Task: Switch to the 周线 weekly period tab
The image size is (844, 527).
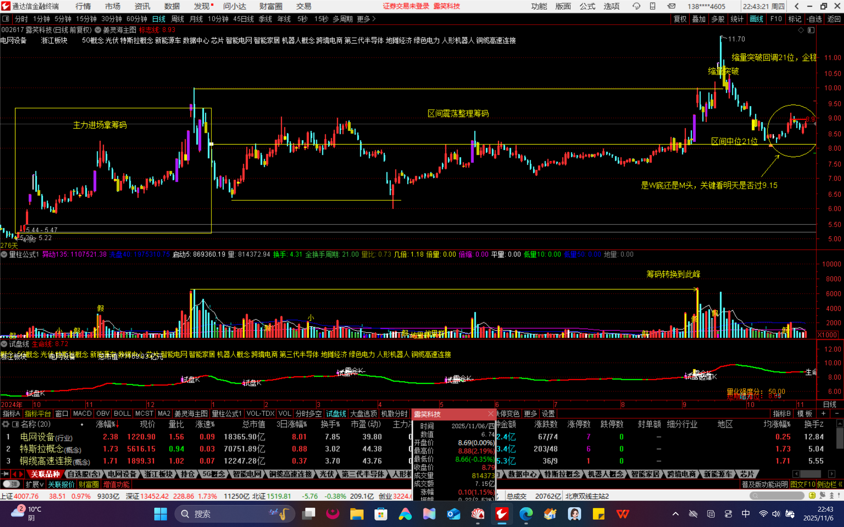Action: click(177, 19)
